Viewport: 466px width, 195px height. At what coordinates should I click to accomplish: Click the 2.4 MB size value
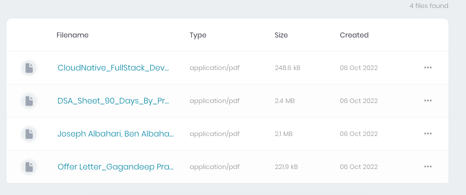coord(285,101)
